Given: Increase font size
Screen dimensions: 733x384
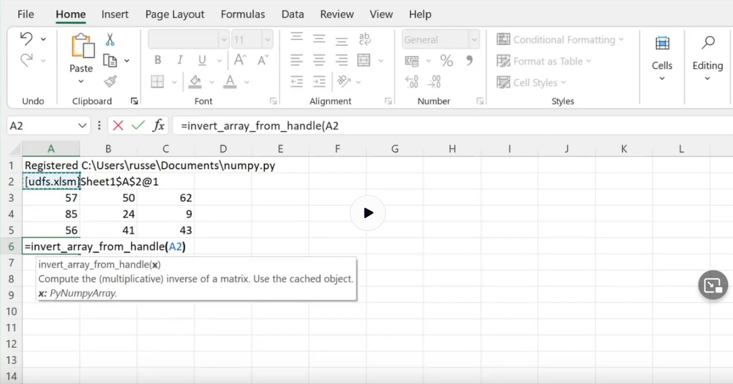Looking at the screenshot, I should point(240,60).
